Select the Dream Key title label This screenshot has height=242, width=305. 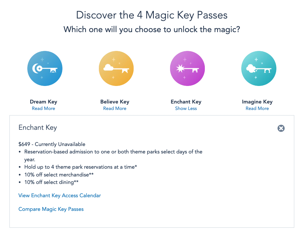point(43,102)
